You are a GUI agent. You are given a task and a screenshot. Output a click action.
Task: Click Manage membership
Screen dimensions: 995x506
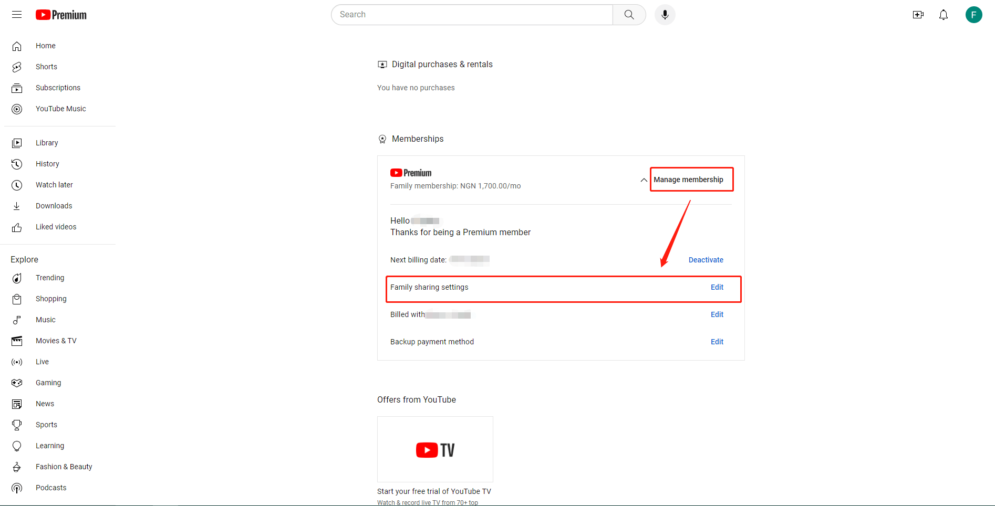pyautogui.click(x=688, y=180)
